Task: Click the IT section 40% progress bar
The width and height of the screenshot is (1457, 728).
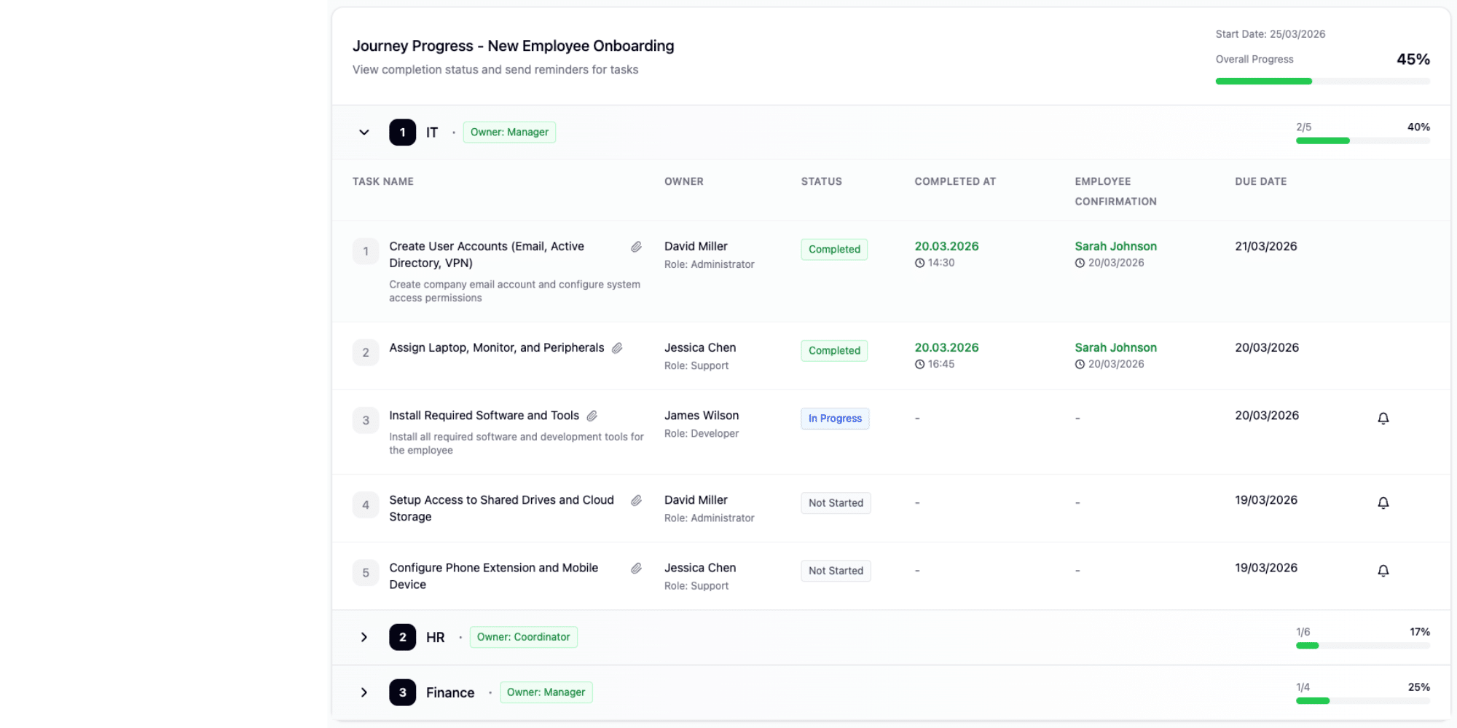Action: pos(1362,141)
